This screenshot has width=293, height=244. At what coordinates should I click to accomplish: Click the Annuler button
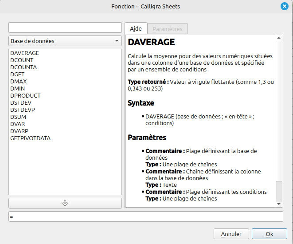point(231,234)
